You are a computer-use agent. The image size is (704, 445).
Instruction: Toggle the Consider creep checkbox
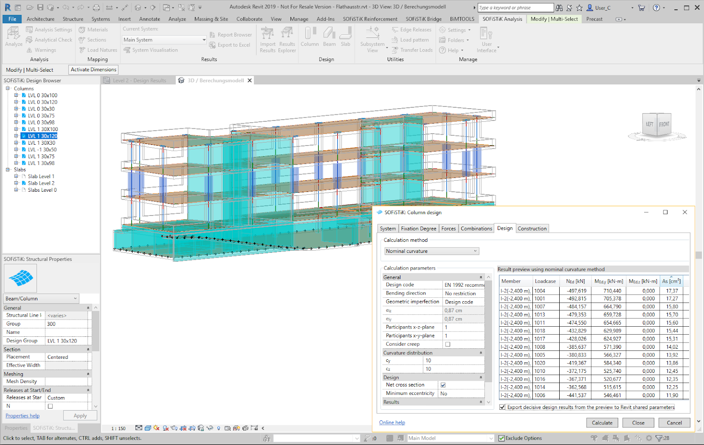(447, 344)
